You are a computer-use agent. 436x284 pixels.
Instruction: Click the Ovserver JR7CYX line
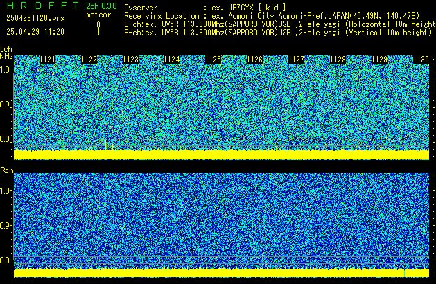[205, 8]
